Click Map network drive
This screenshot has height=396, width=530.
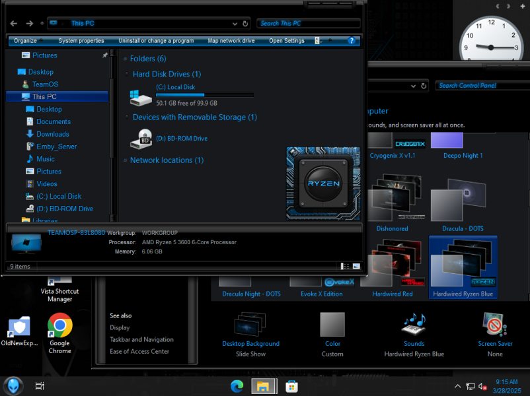coord(231,41)
